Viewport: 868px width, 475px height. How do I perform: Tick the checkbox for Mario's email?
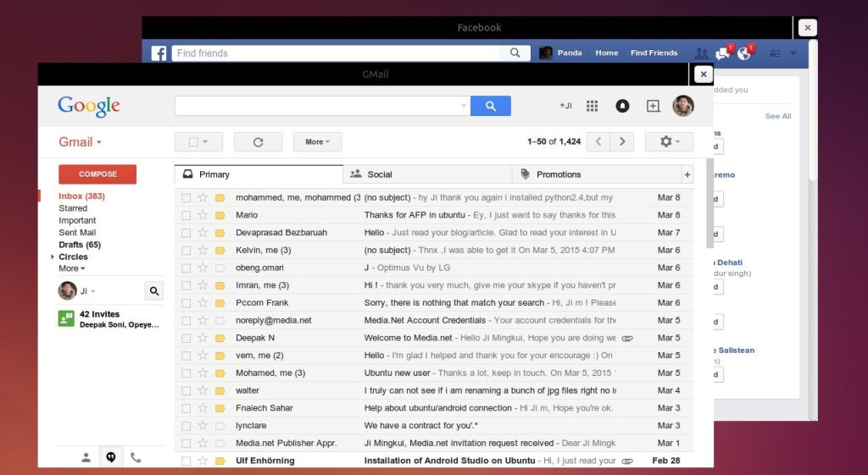click(x=186, y=215)
